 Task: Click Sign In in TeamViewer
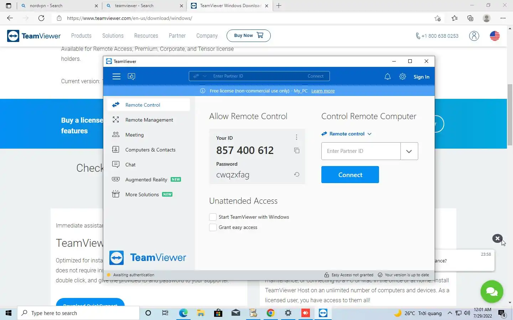tap(421, 77)
